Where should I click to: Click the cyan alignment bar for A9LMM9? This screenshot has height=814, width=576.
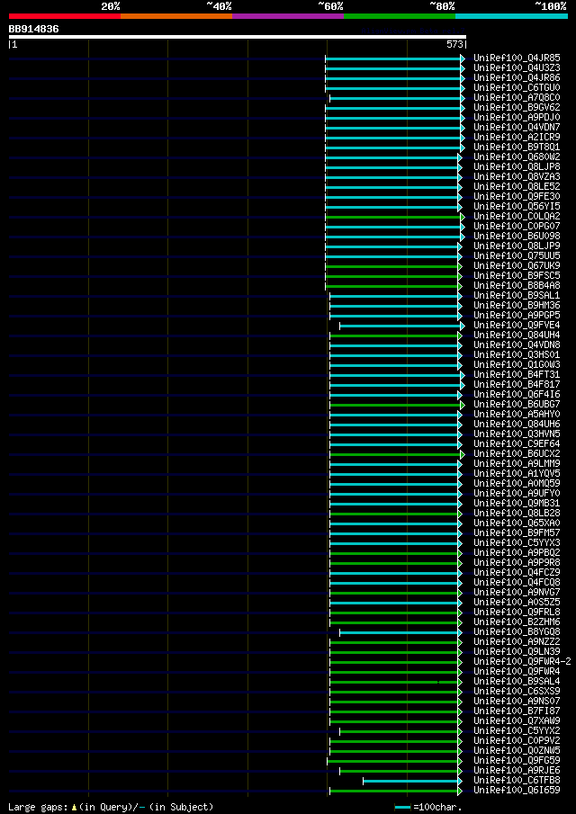tap(395, 464)
